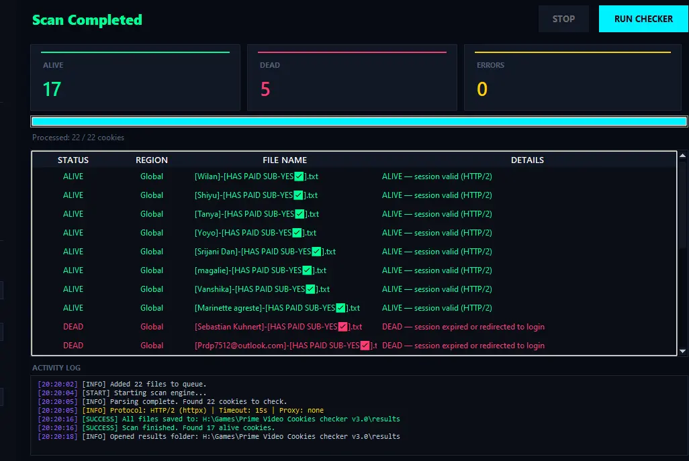Click the DETAILS column header
The image size is (689, 461).
[x=527, y=160]
